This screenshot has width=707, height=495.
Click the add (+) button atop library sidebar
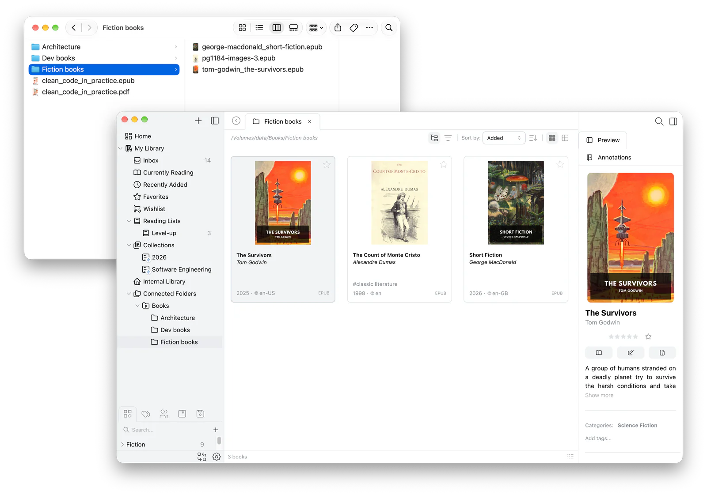[198, 121]
